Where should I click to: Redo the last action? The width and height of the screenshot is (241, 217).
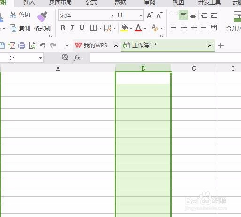tap(53, 45)
